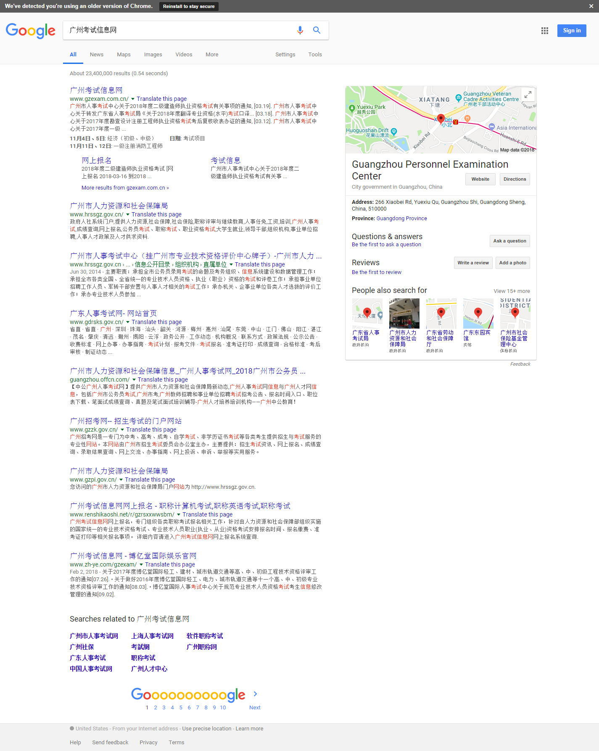Viewport: 599px width, 751px height.
Task: Open dropdown arrow next to www.gzzk.gov.cn
Action: point(122,430)
